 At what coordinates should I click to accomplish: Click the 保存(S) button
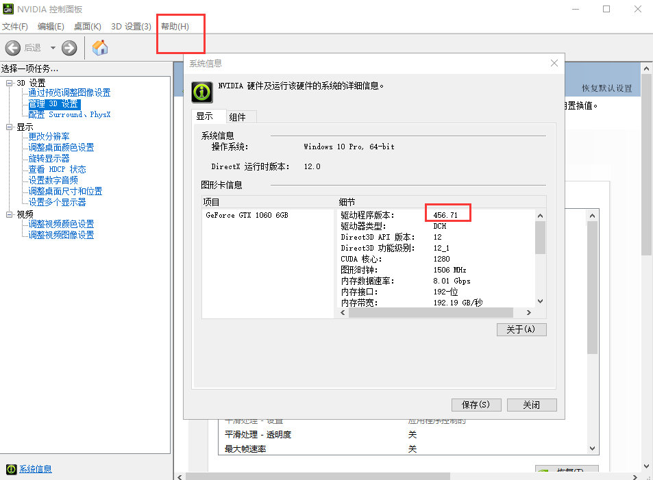point(476,405)
